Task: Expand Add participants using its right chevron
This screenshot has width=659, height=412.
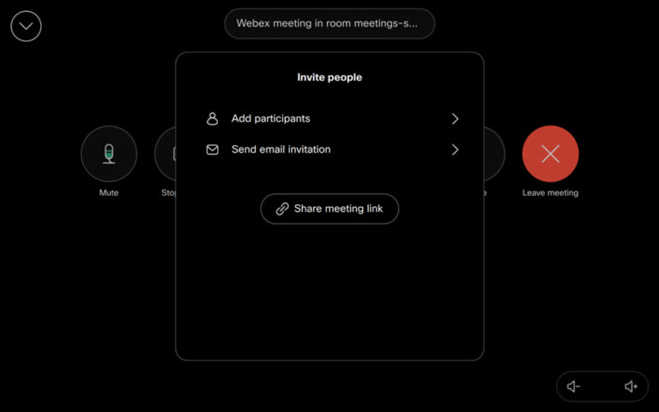Action: click(x=455, y=118)
